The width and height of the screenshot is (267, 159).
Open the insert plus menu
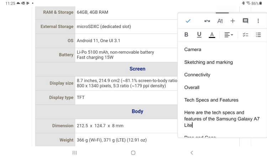point(232,21)
